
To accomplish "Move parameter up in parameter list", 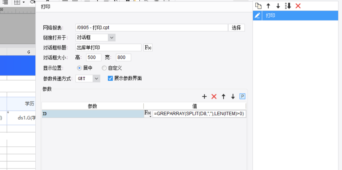I will click(x=223, y=97).
